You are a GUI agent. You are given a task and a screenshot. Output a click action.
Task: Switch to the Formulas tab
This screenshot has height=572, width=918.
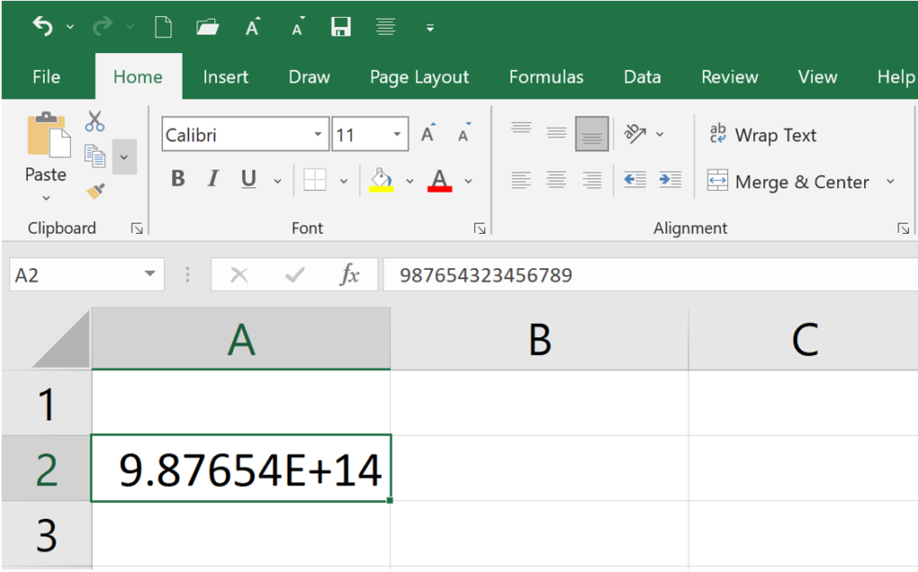click(546, 77)
